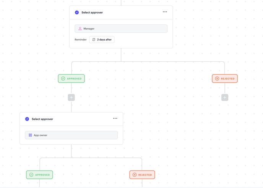Open three-dot menu on lower approver card

click(x=115, y=118)
